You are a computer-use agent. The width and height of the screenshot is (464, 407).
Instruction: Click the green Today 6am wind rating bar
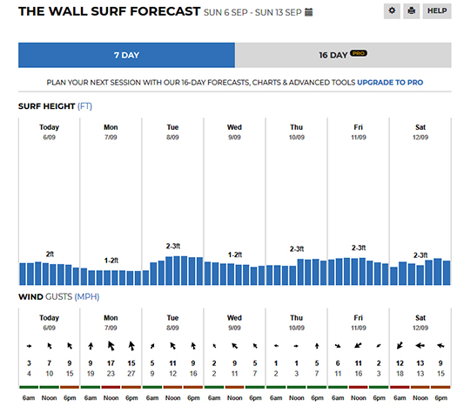click(x=29, y=387)
